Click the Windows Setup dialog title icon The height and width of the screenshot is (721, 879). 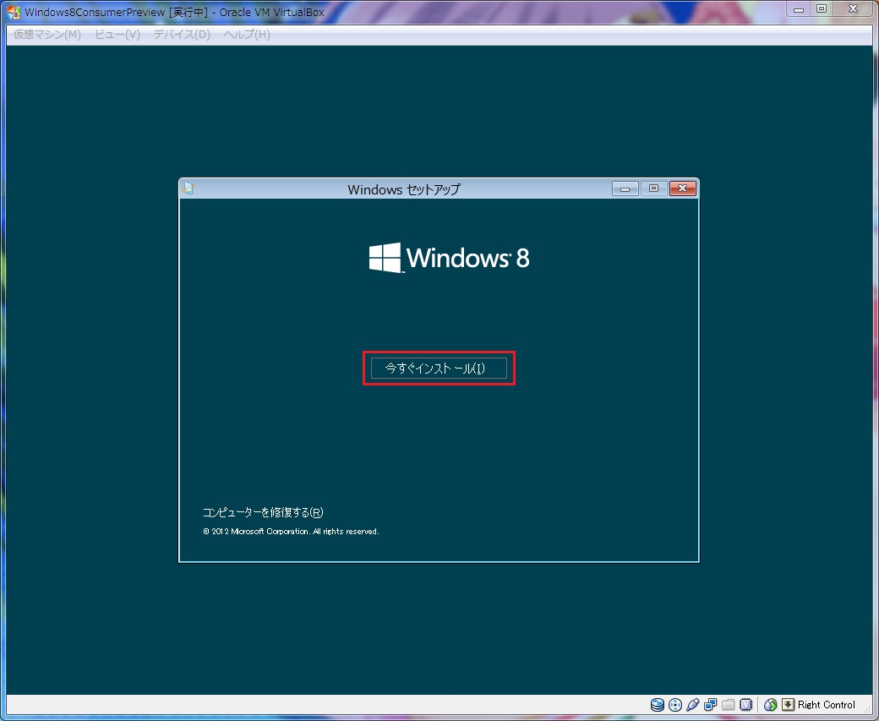click(188, 188)
